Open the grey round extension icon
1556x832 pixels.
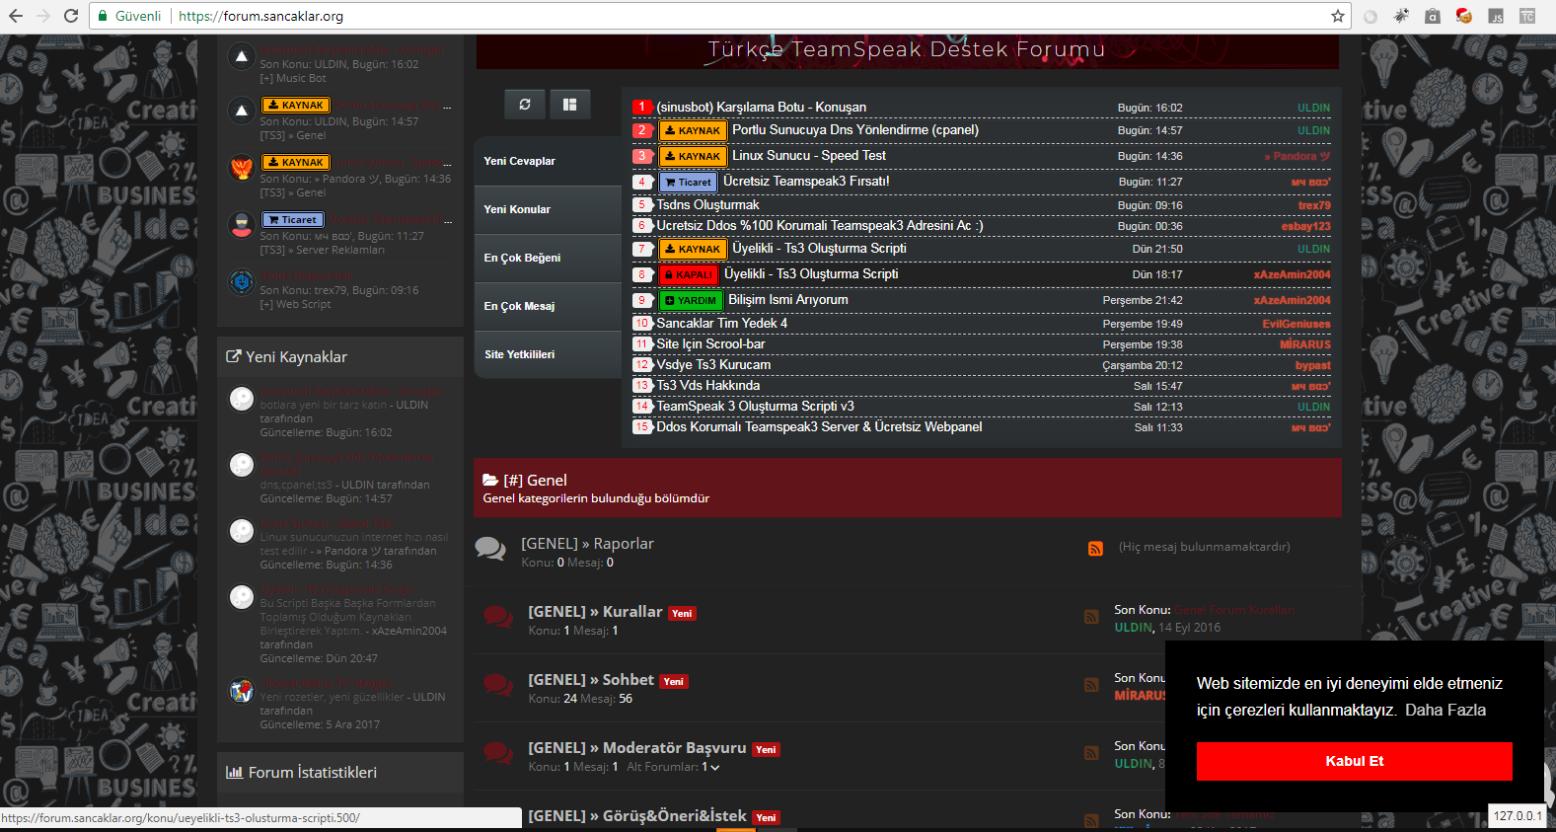[x=1371, y=16]
